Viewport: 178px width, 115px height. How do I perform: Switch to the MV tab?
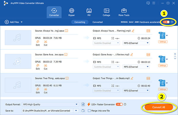[x=89, y=12]
